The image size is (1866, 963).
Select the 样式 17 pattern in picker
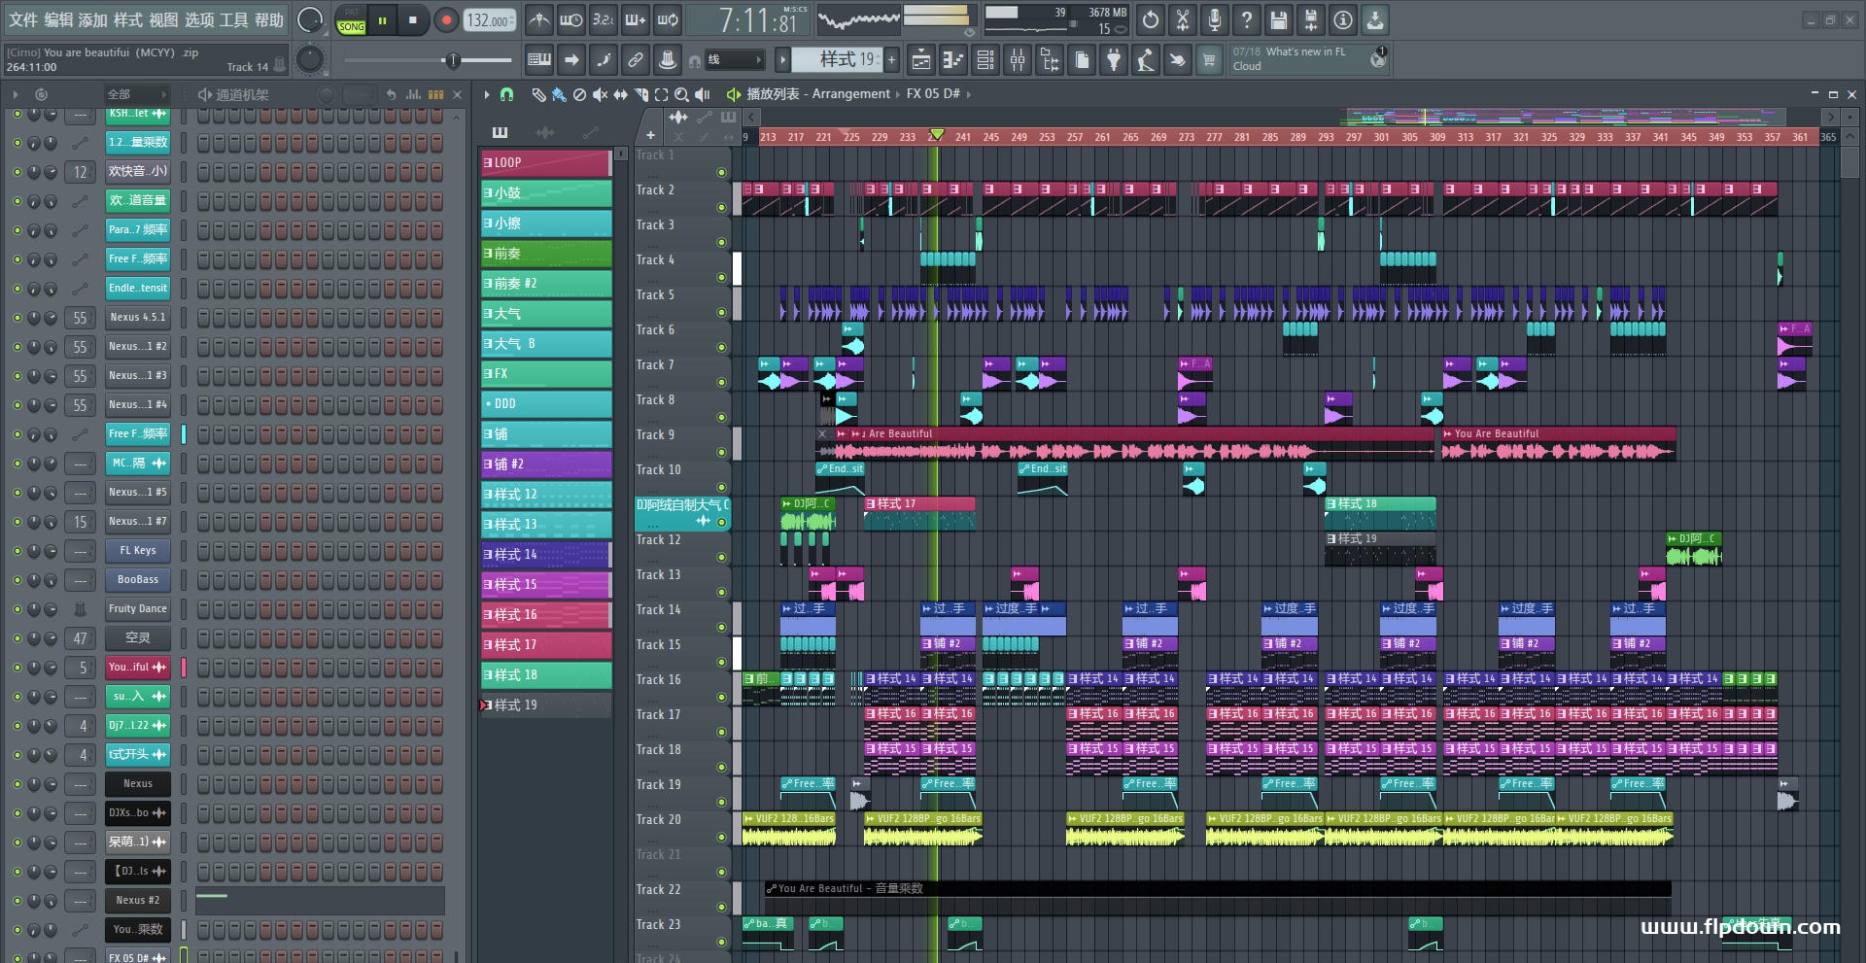[x=546, y=645]
